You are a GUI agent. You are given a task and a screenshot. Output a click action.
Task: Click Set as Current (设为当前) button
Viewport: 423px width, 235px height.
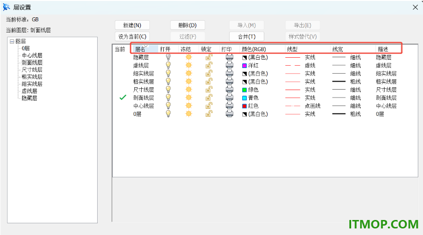tap(132, 37)
